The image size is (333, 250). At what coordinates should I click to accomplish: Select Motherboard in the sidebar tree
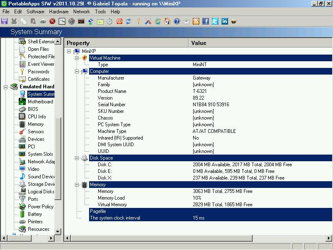[40, 102]
